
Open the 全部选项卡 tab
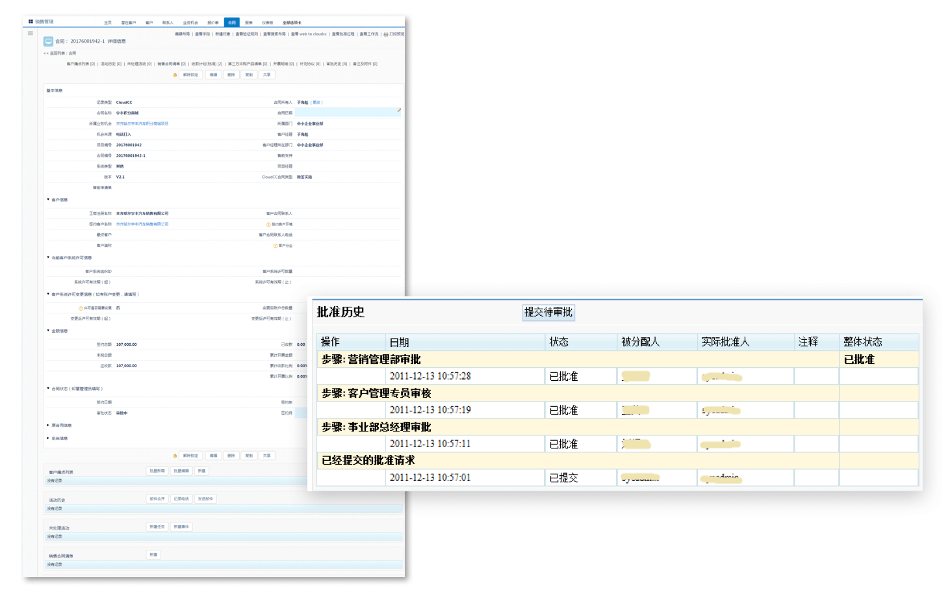(292, 23)
